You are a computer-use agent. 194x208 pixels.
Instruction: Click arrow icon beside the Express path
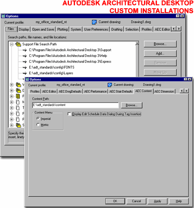pyautogui.click(x=25, y=62)
